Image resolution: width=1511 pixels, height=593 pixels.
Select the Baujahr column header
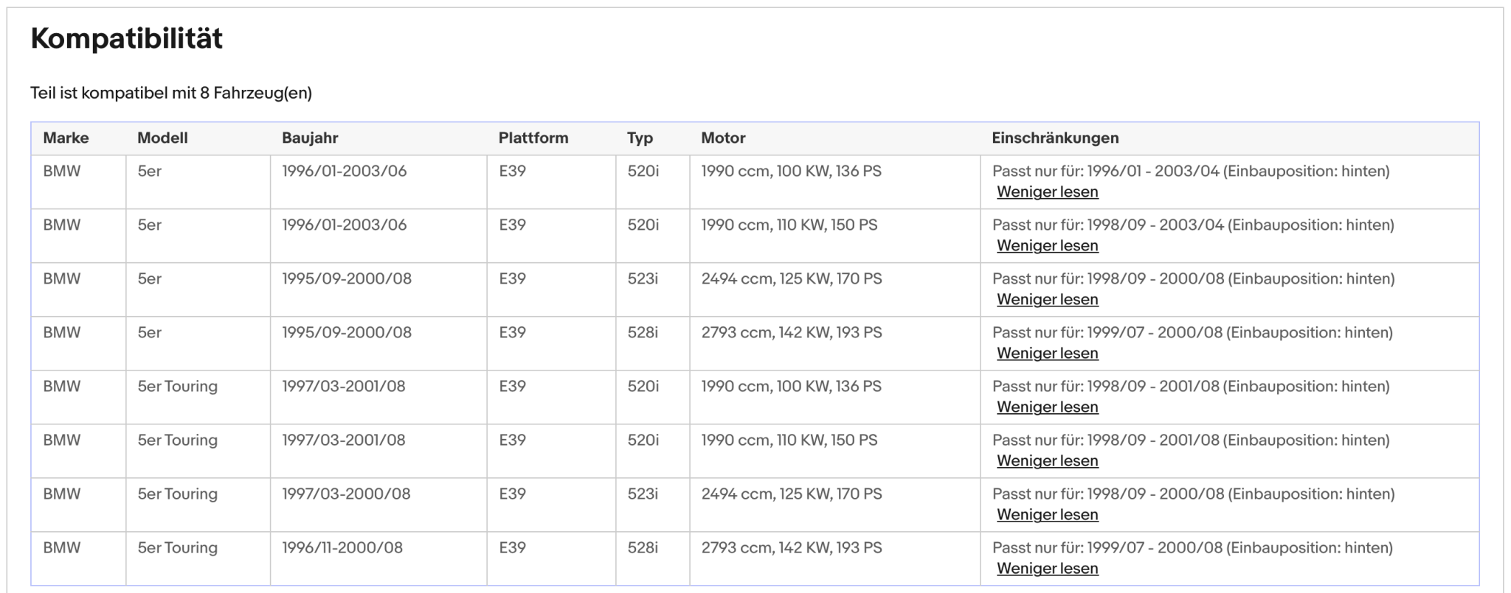point(310,138)
